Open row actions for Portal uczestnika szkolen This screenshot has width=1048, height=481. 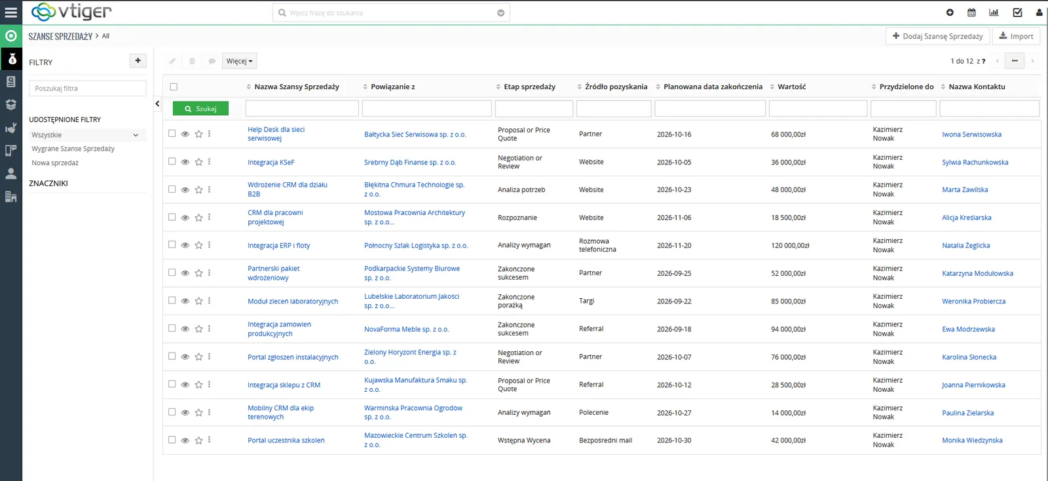pyautogui.click(x=210, y=440)
